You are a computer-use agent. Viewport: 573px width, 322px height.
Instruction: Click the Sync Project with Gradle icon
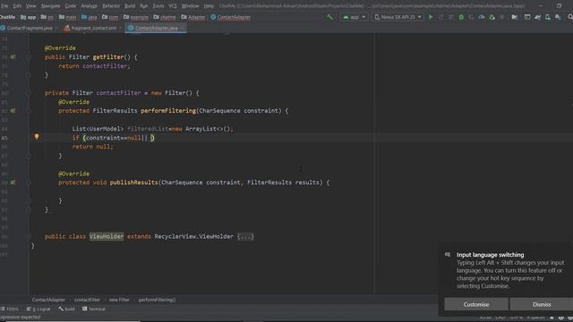pos(537,17)
